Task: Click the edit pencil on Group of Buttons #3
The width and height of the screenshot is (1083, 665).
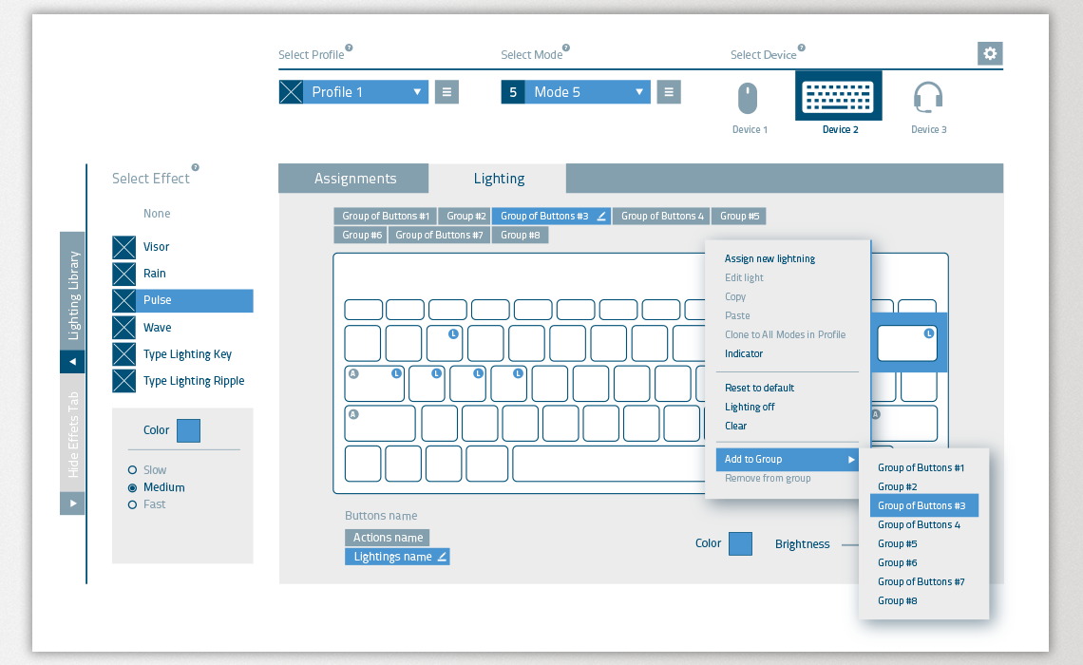Action: (602, 216)
